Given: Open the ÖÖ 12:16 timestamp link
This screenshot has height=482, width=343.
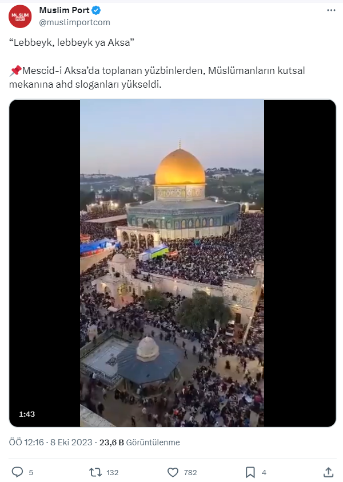Looking at the screenshot, I should point(26,442).
